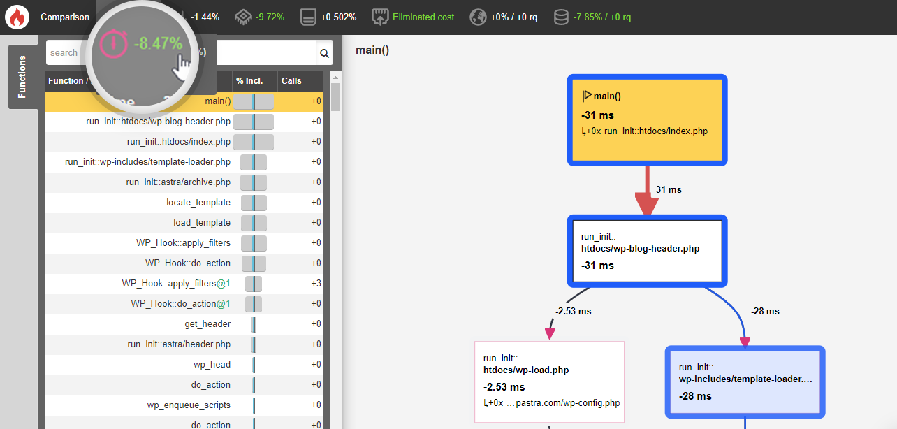The width and height of the screenshot is (897, 429).
Task: Click the flag icon in main() node
Action: [x=587, y=96]
